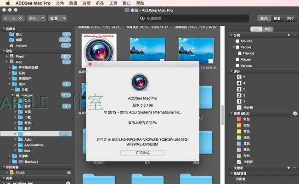The height and width of the screenshot is (184, 299).
Task: Select the macpro home icon in favorites
Action: pyautogui.click(x=11, y=46)
